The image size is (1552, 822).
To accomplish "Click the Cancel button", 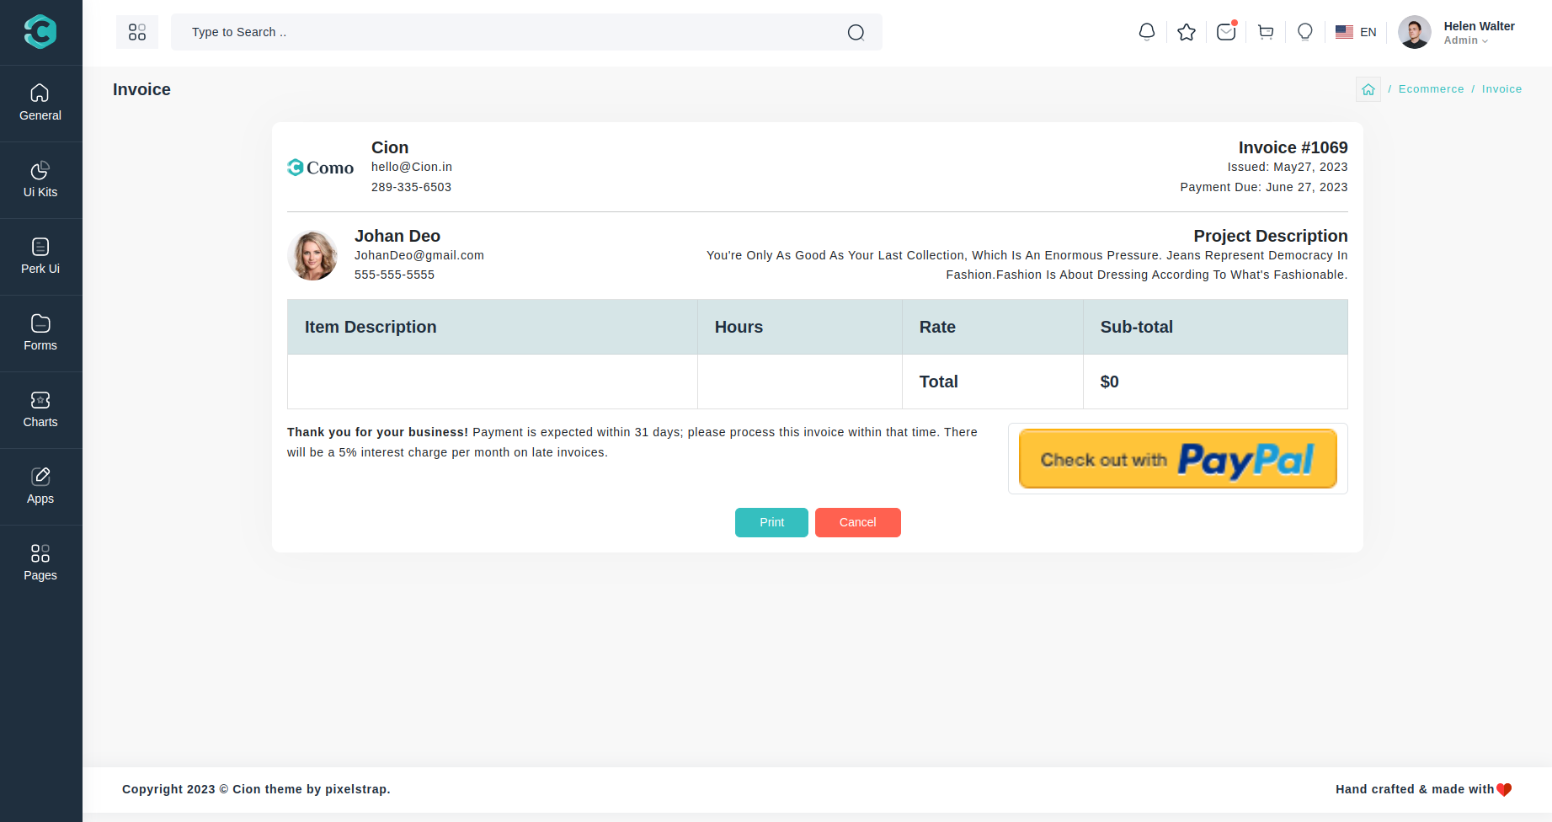I will (857, 522).
